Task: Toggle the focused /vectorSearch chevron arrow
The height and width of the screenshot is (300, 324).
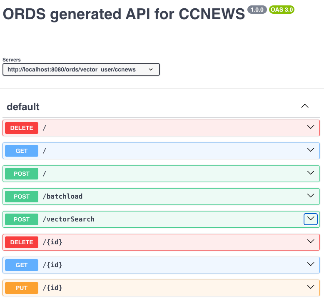Action: coord(310,219)
